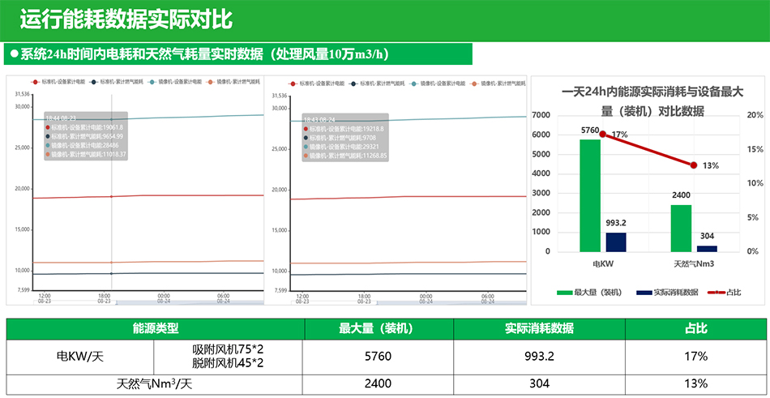770x398 pixels.
Task: Select tooltip value 标准机-设备累计电能:19061.8
Action: click(x=83, y=127)
